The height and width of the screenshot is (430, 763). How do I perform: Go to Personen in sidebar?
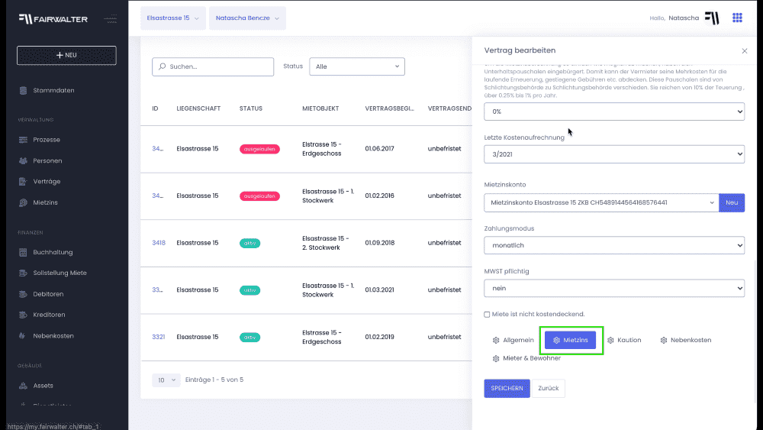click(x=47, y=161)
